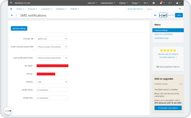The height and width of the screenshot is (118, 191).
Task: Click the Sender (SMS) input field
Action: pos(52,90)
